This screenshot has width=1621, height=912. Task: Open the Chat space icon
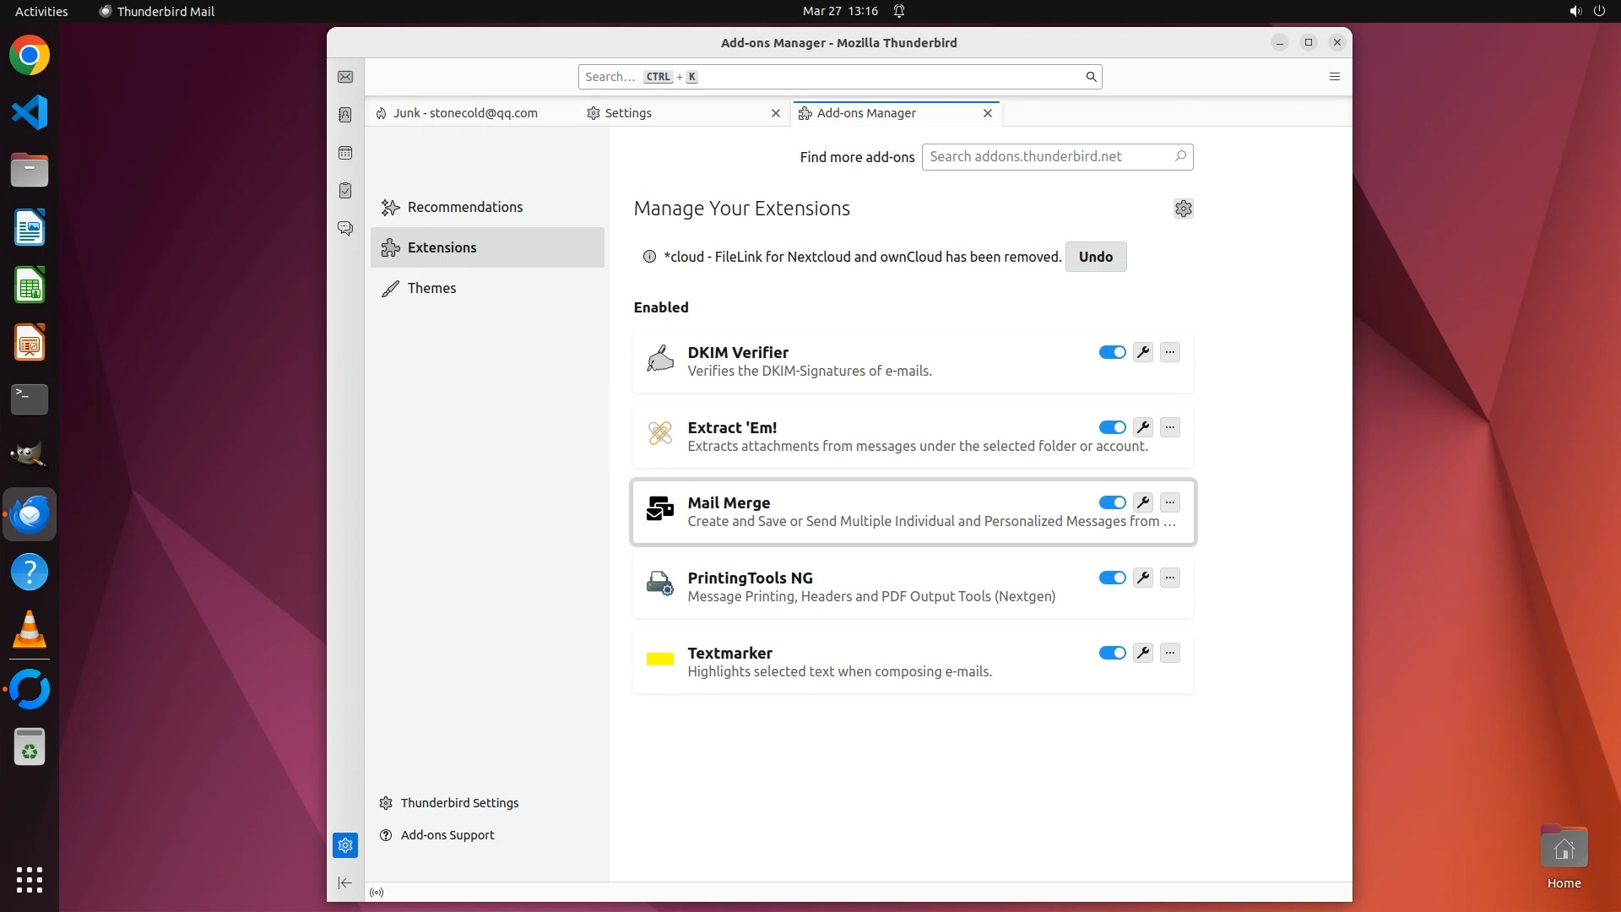click(345, 229)
